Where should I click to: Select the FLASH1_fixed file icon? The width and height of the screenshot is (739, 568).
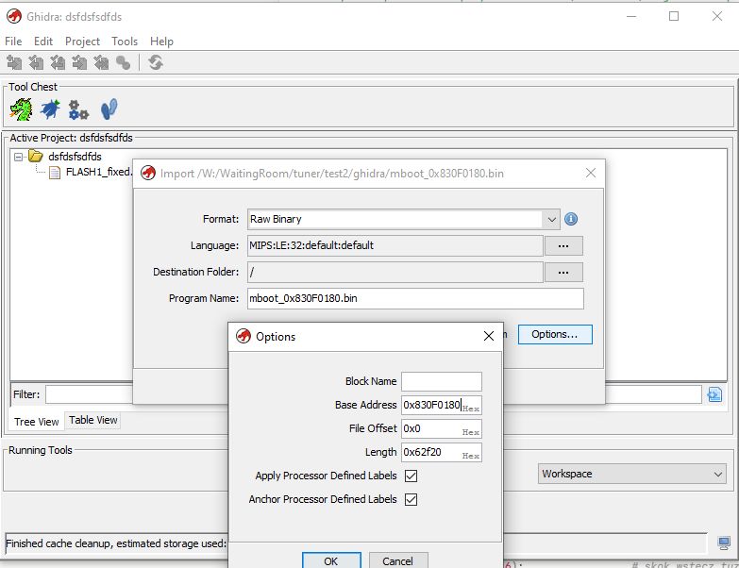[x=55, y=173]
